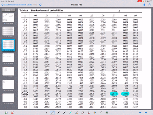
Task: Tap the .05 column header
Action: [92, 16]
